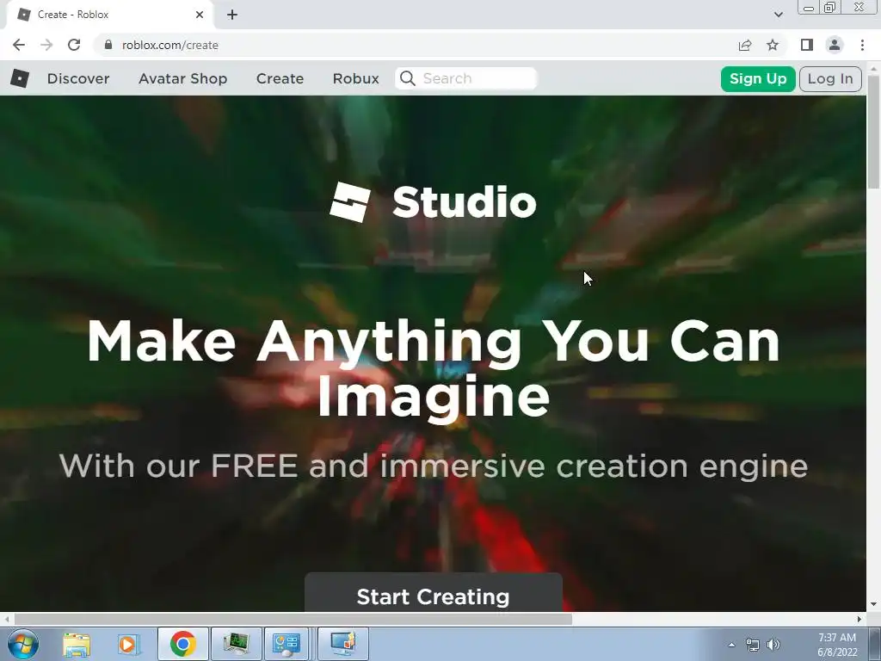Close the Create - Roblox tab
This screenshot has width=881, height=661.
[x=200, y=15]
